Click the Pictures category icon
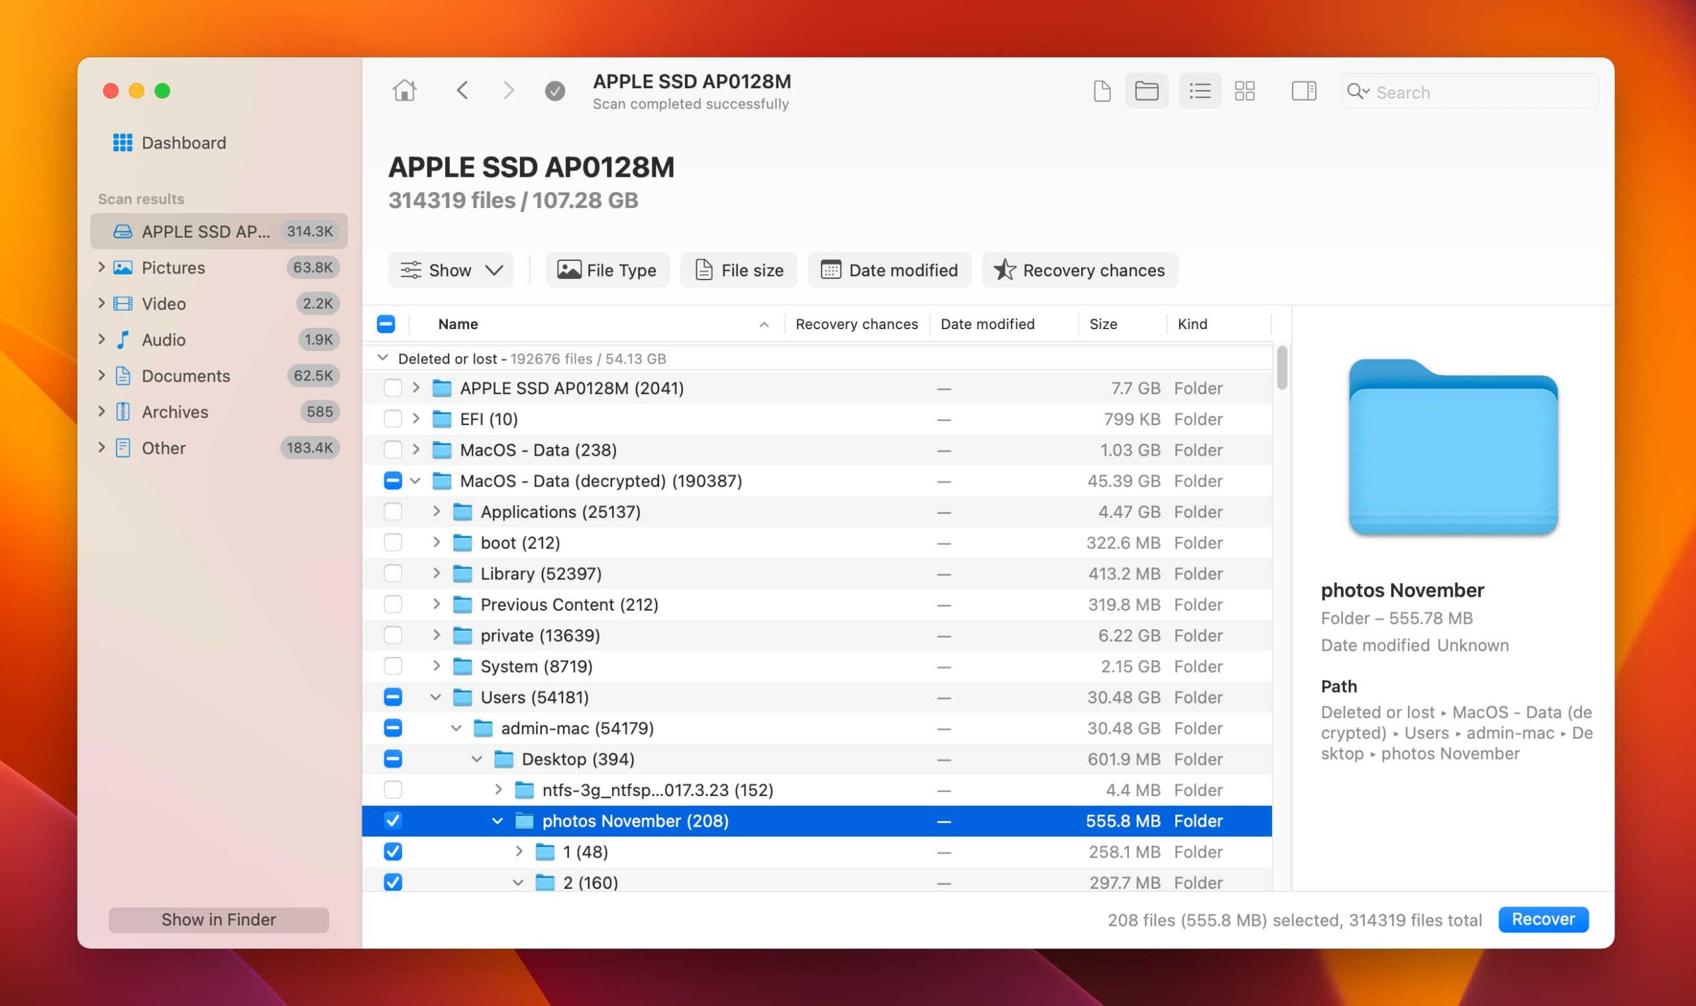 [x=123, y=268]
